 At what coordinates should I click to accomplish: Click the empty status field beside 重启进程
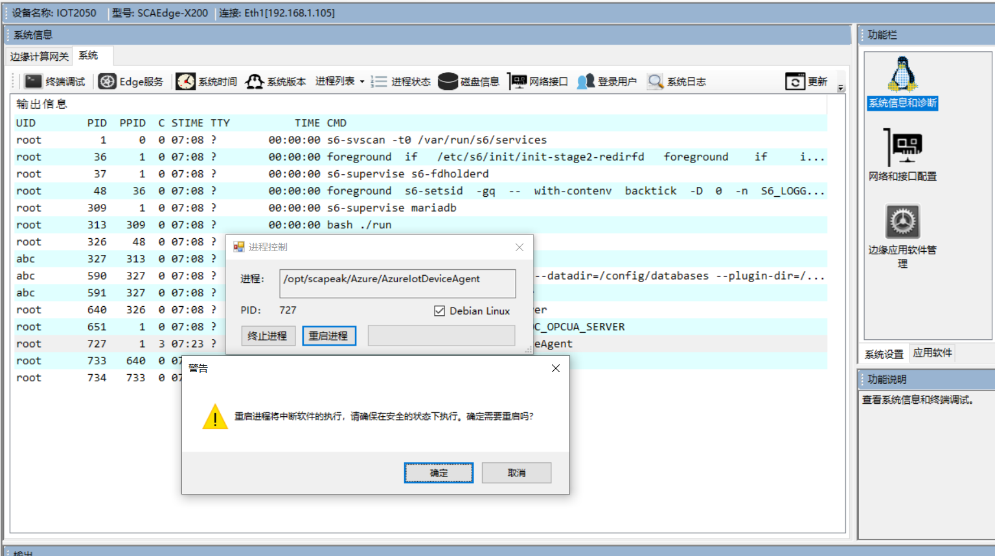coord(441,335)
